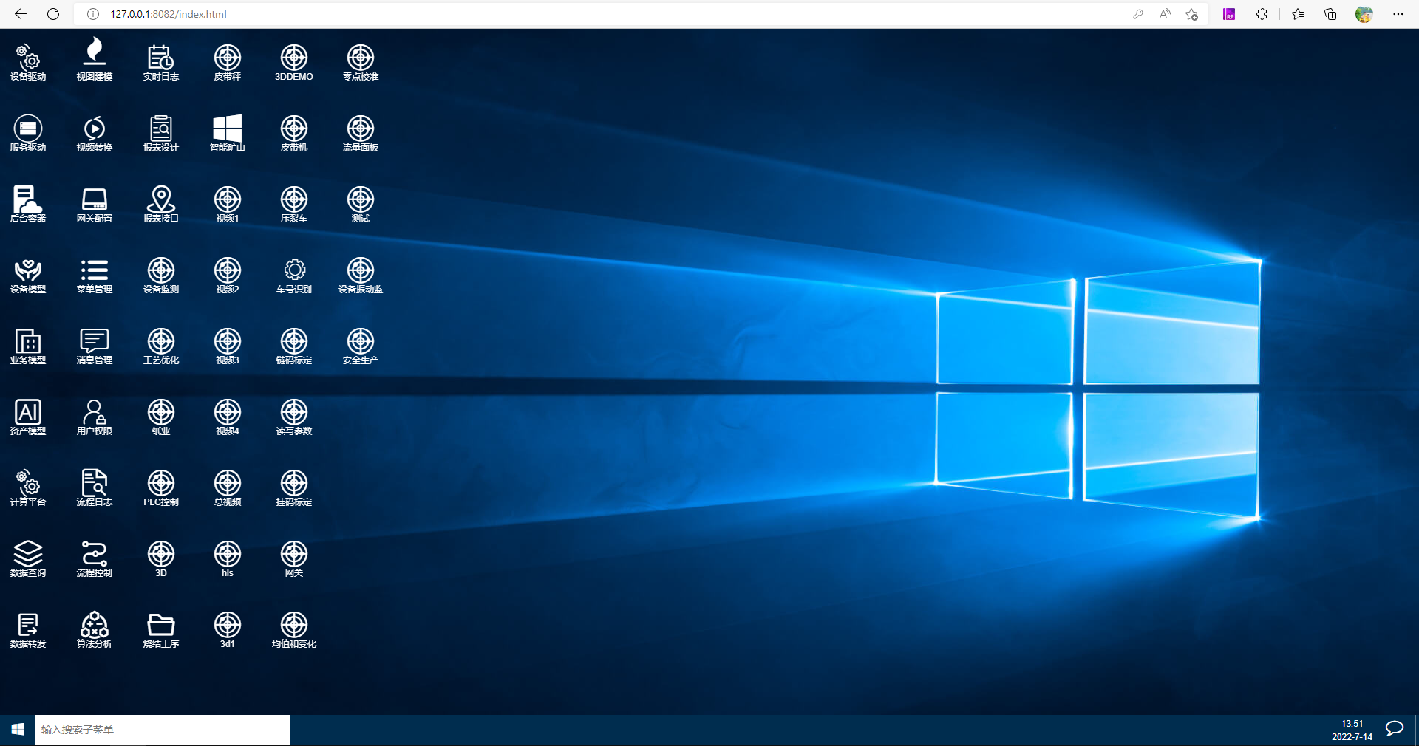The width and height of the screenshot is (1419, 746).
Task: Open the 纸业 icon
Action: [x=161, y=417]
